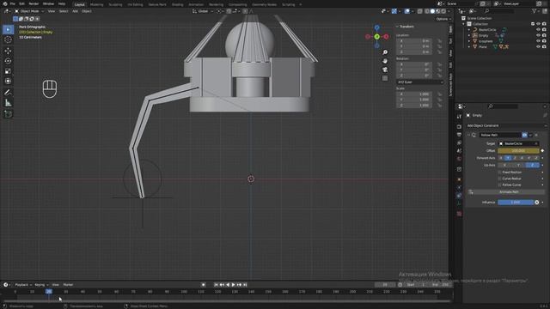Open the Object Mode dropdown
Viewport: 550px width, 309px height.
tap(29, 11)
